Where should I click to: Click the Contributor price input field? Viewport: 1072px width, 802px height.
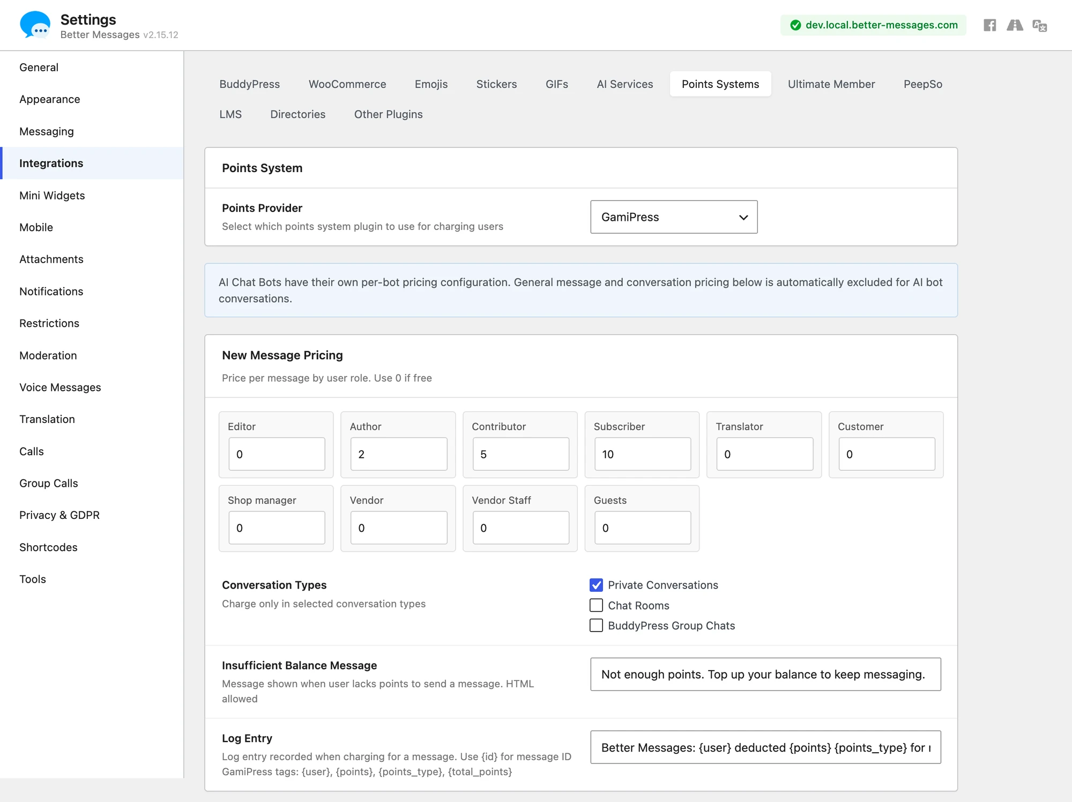coord(520,454)
